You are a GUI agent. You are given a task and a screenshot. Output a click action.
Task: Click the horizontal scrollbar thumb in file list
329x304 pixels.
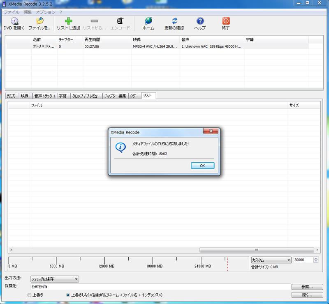tap(257, 250)
